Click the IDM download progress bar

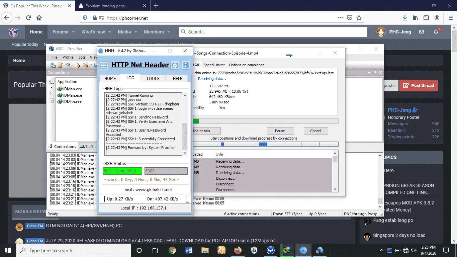tap(265, 121)
